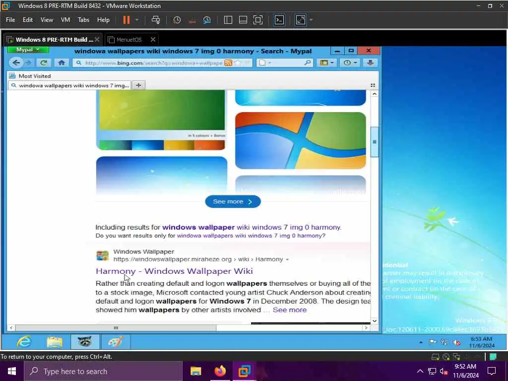Open the VMware Edit menu
This screenshot has height=381, width=508.
click(x=28, y=20)
